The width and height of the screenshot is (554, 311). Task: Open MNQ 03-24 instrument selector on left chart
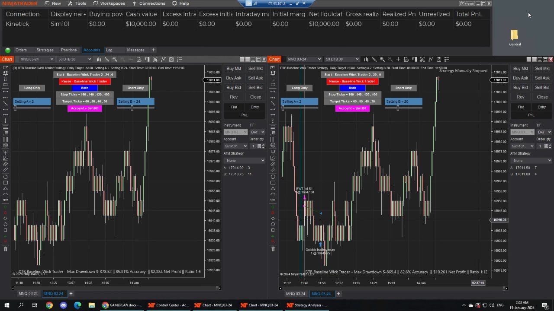coord(36,59)
